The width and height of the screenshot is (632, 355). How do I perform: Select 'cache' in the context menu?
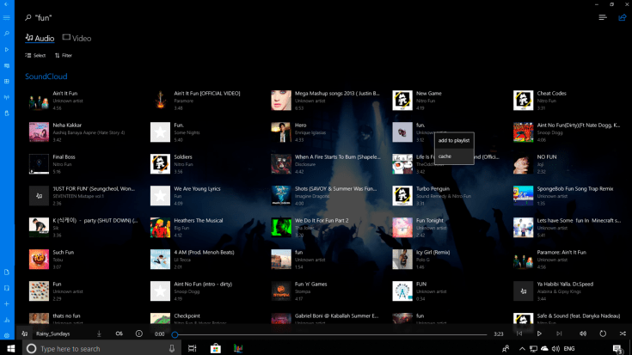445,156
